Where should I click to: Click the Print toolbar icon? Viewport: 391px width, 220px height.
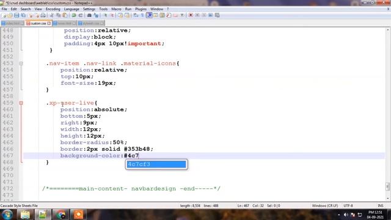43,15
